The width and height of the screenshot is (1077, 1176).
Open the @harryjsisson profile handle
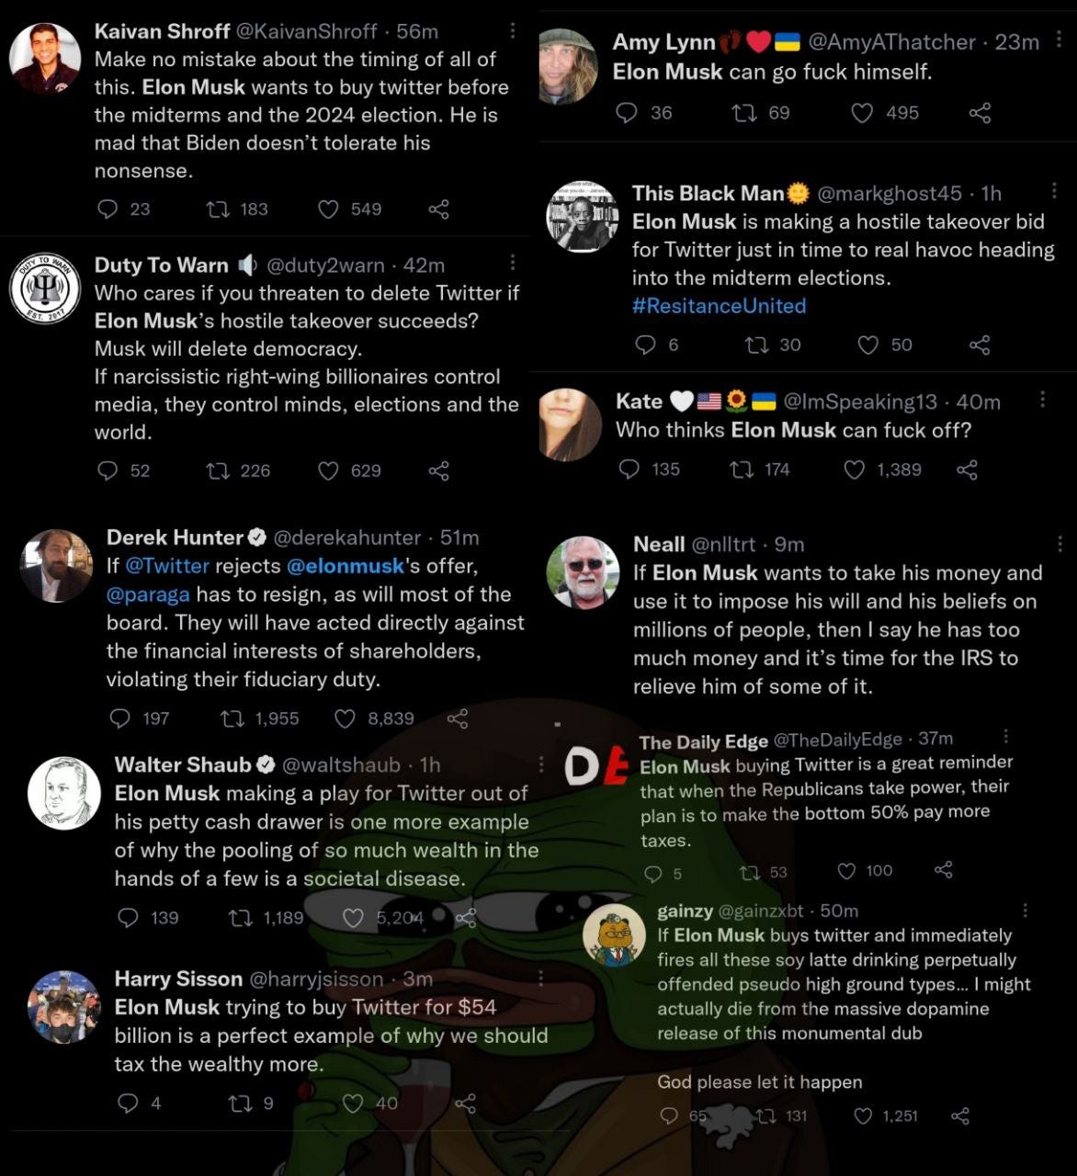pyautogui.click(x=316, y=979)
